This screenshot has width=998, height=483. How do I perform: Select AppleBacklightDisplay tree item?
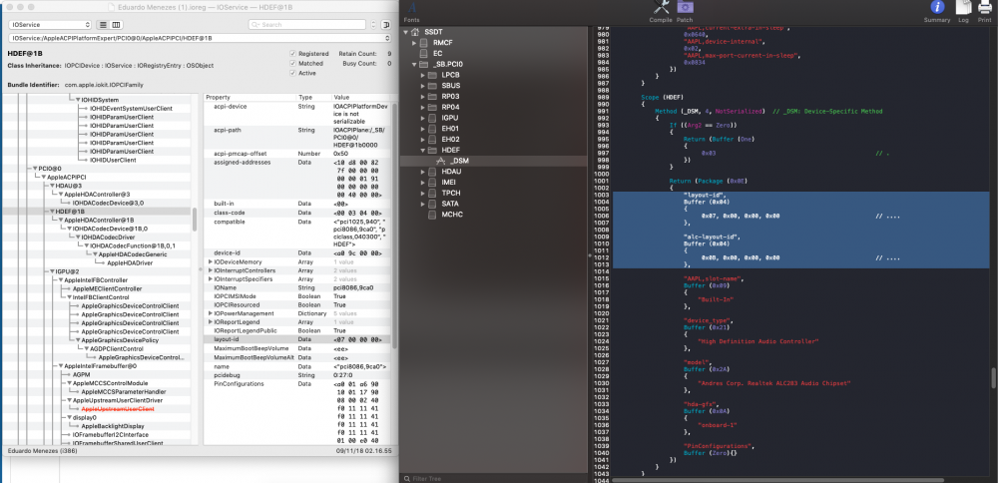(x=113, y=426)
